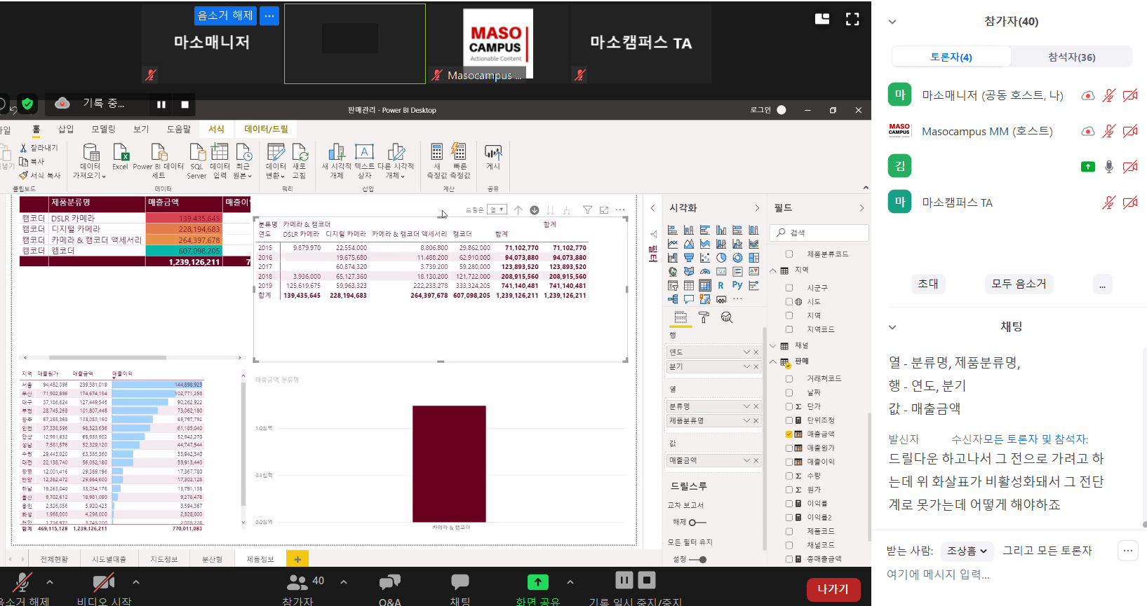Click the Refresh (새로 고침) icon
Viewport: 1147px width, 606px height.
(x=300, y=161)
